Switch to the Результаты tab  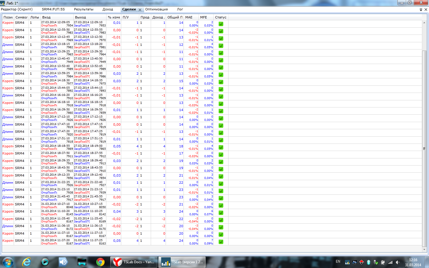(x=84, y=10)
